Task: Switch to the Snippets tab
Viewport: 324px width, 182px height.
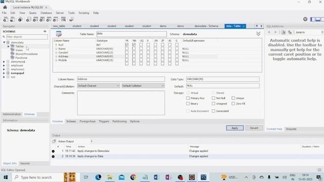Action: pyautogui.click(x=291, y=129)
